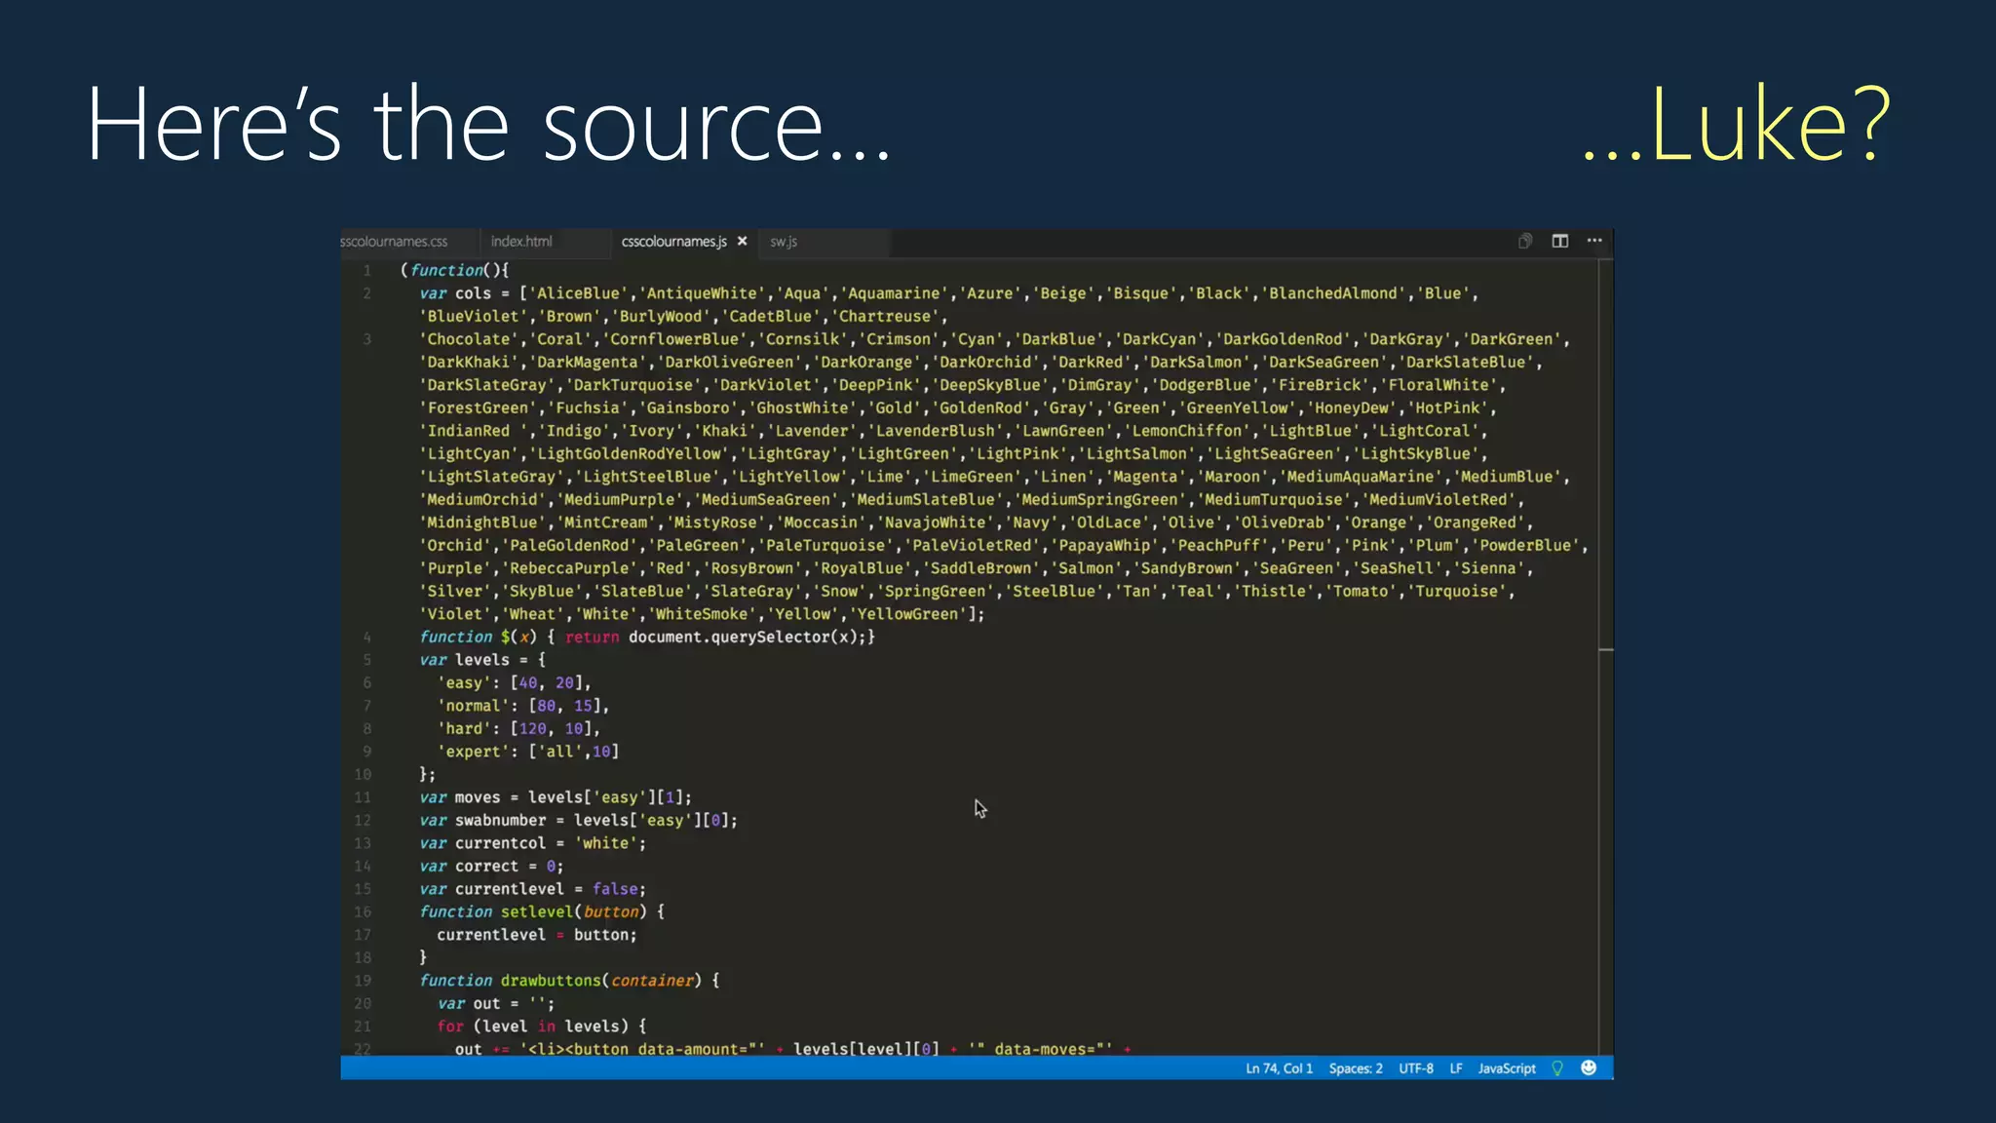Viewport: 1996px width, 1123px height.
Task: Click the Split Editor icon
Action: [x=1559, y=241]
